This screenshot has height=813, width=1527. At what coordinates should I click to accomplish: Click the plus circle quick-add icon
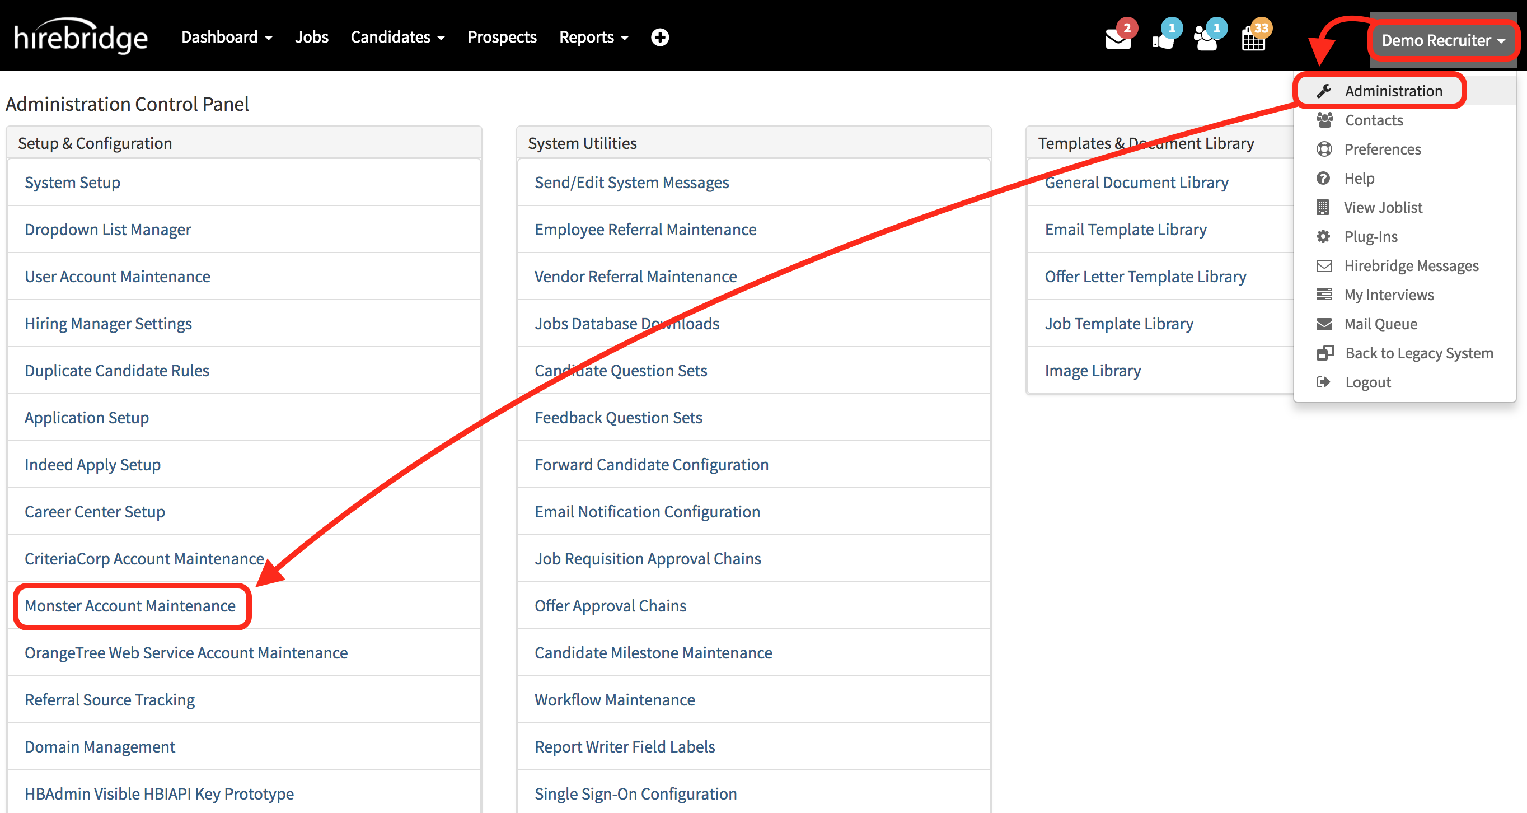pos(660,38)
